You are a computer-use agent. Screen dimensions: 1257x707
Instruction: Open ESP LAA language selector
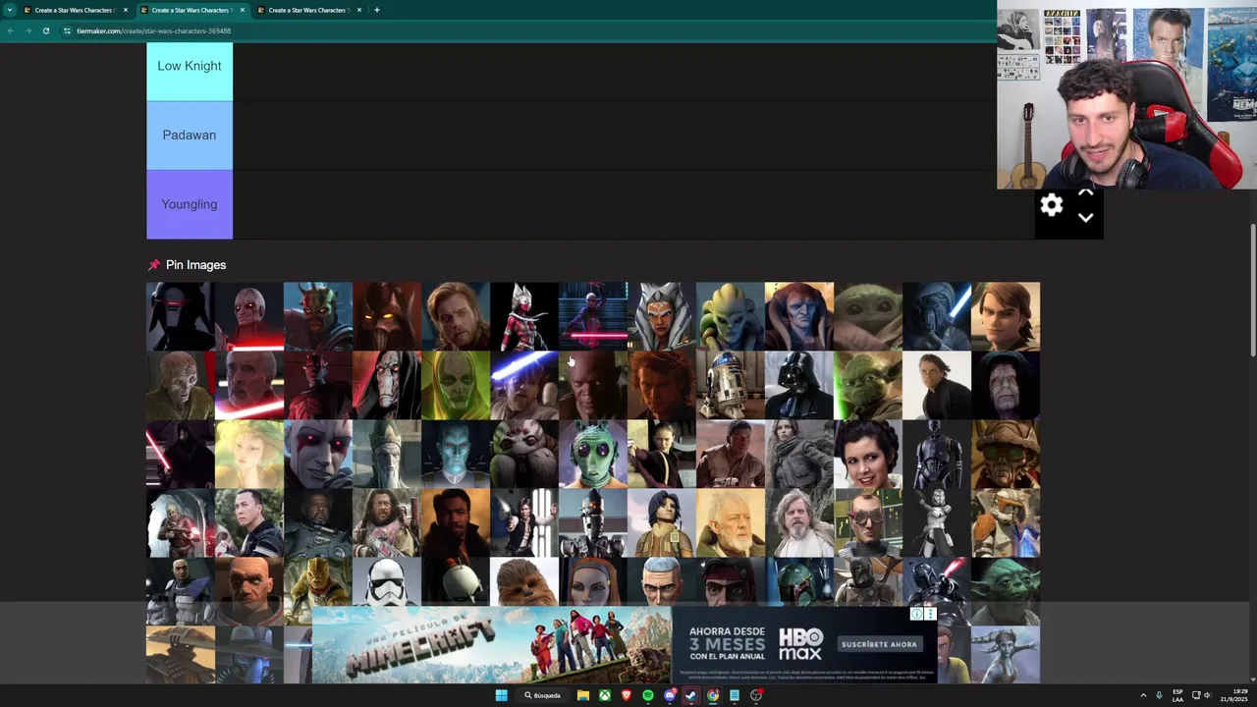point(1177,695)
